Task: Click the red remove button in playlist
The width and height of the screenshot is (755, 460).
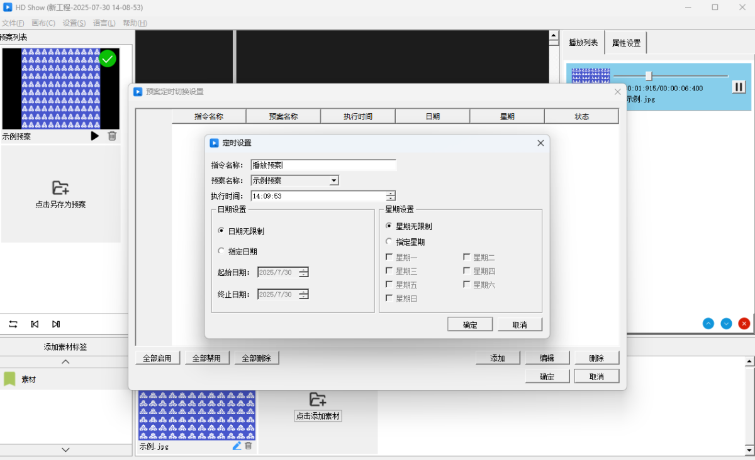Action: pyautogui.click(x=744, y=324)
